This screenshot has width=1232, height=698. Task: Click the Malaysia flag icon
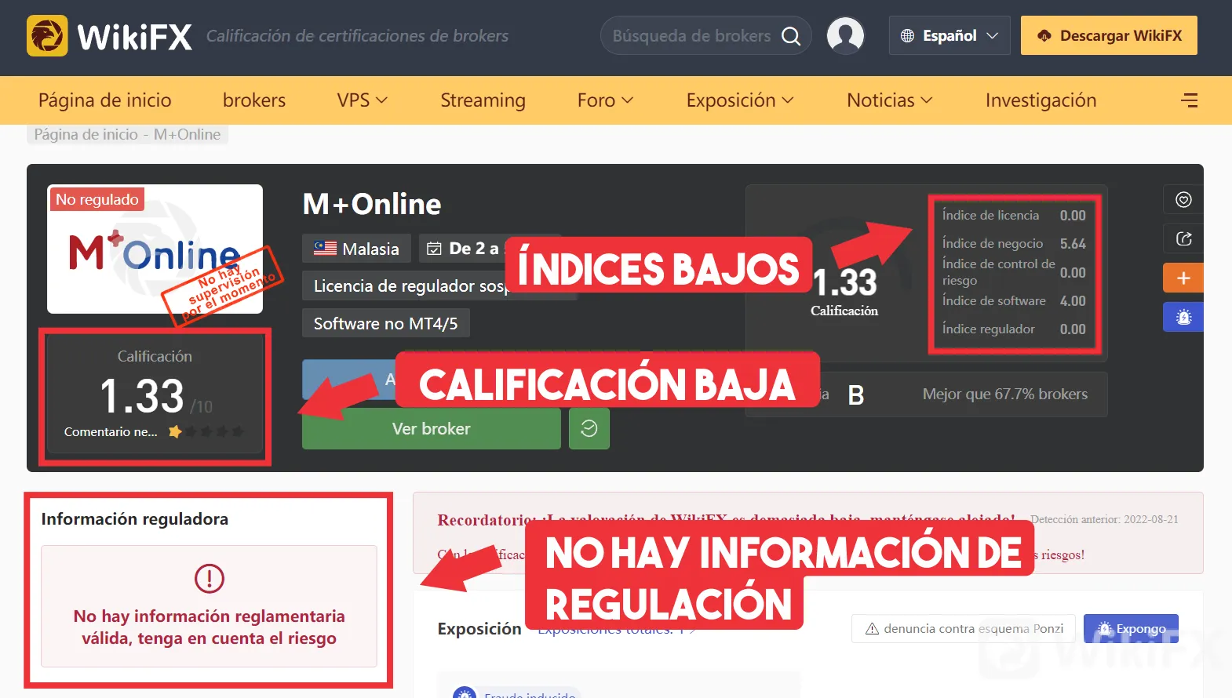[325, 249]
